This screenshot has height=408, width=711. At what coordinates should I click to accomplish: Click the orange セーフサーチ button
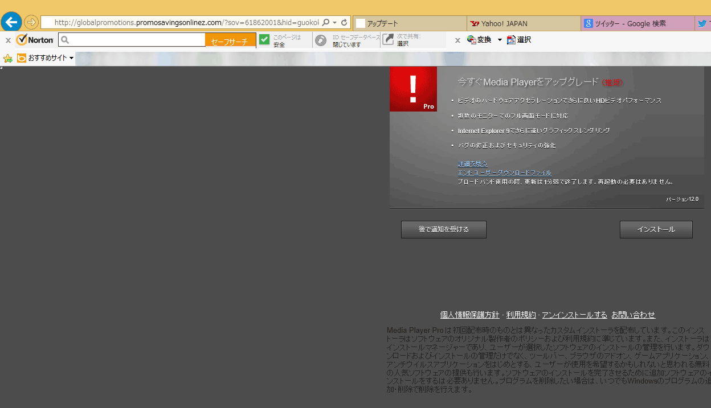(230, 40)
